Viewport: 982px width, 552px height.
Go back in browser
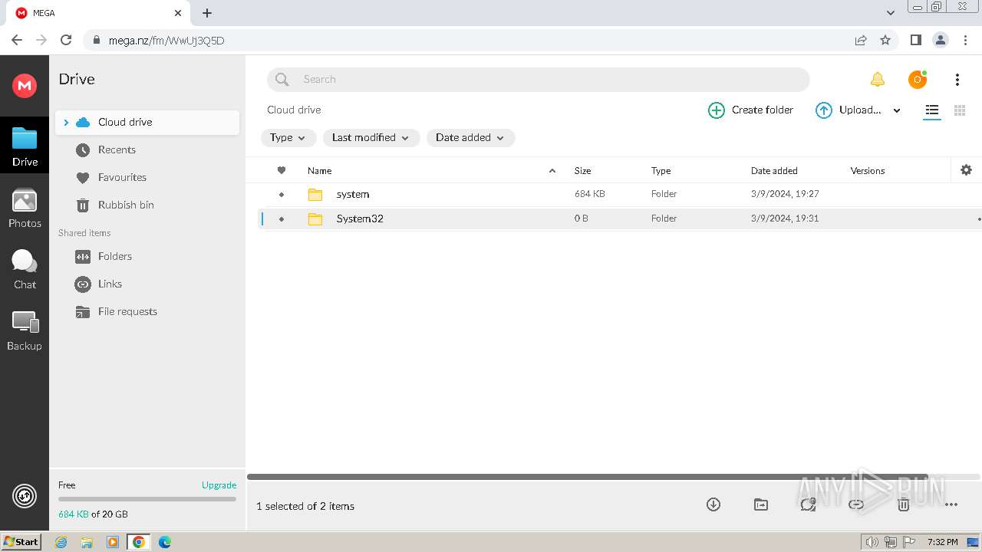click(17, 40)
